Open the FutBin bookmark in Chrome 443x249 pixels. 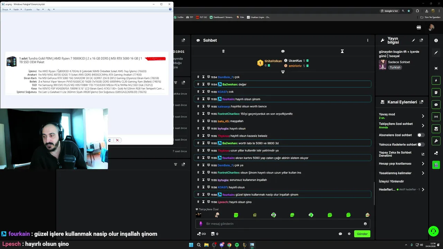point(179,17)
